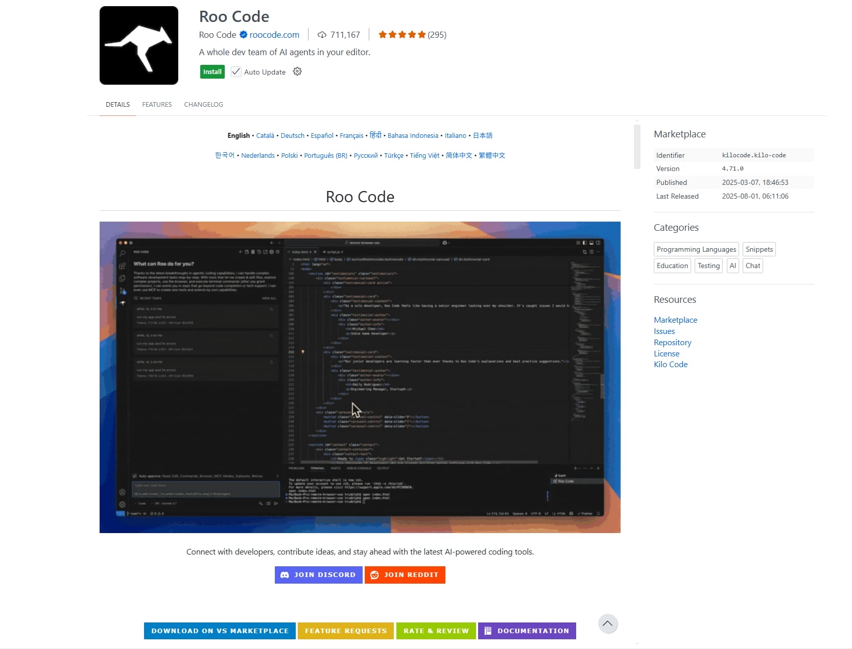Click the AI category tag

(733, 266)
